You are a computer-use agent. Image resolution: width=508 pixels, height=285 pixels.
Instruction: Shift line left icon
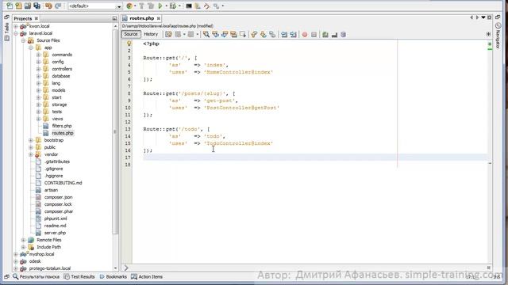pyautogui.click(x=284, y=34)
